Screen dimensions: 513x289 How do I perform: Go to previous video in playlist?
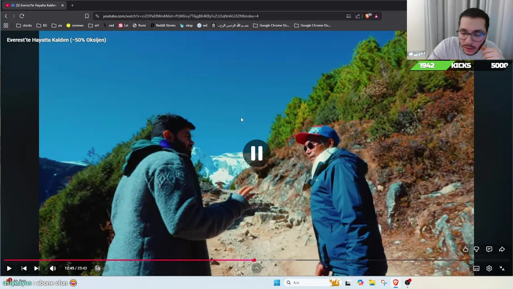coord(24,269)
